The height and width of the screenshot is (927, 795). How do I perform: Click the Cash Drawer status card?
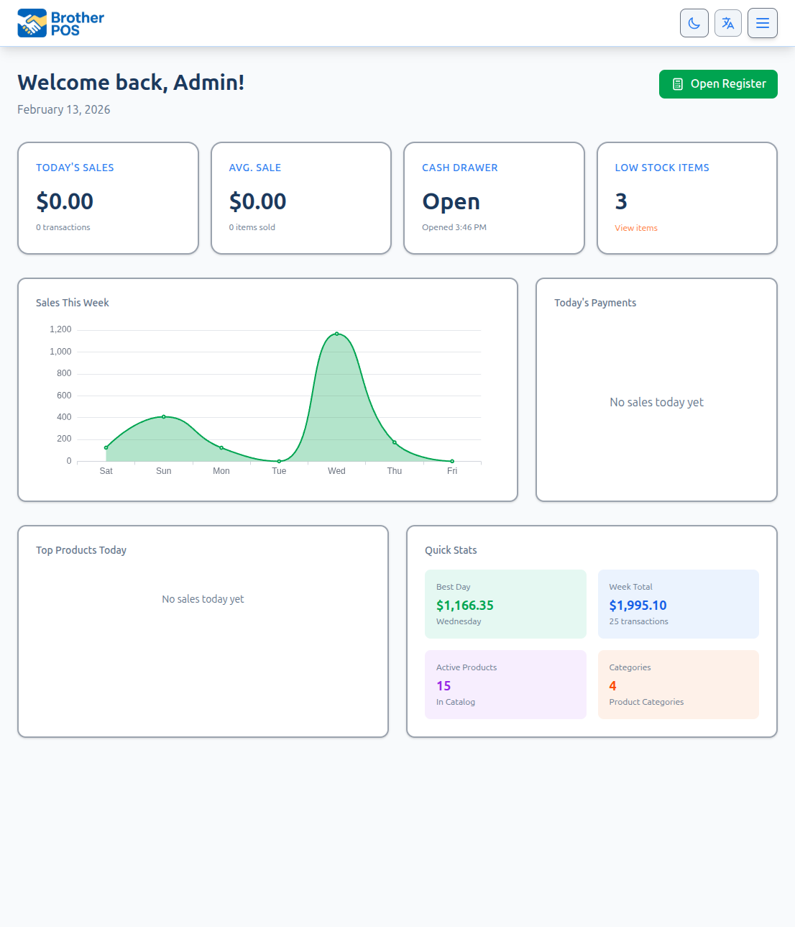tap(494, 198)
